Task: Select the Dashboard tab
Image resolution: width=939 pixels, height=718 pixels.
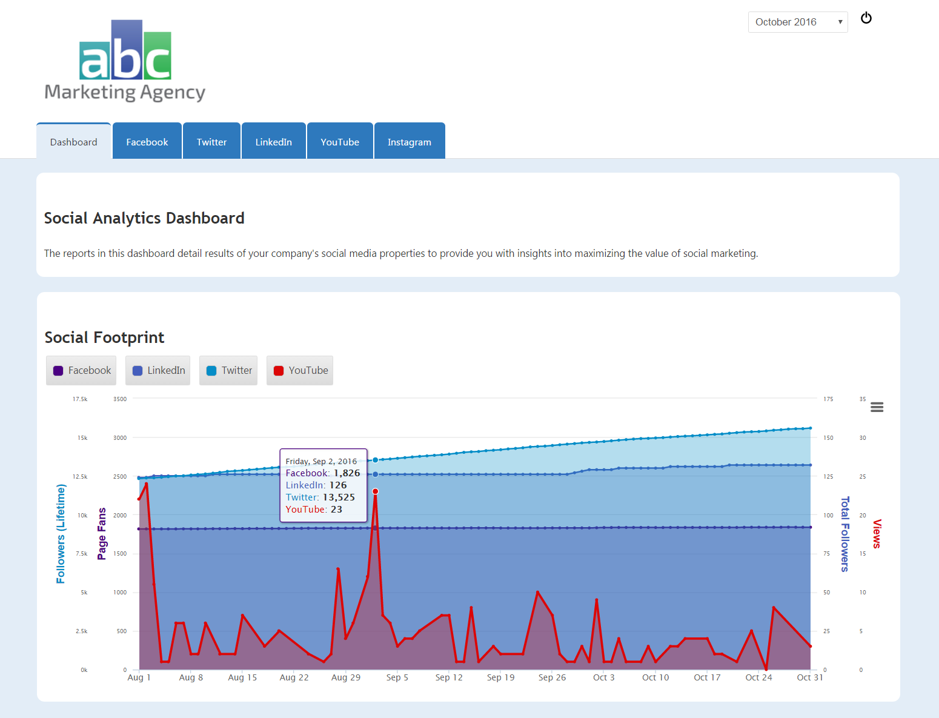Action: coord(73,142)
